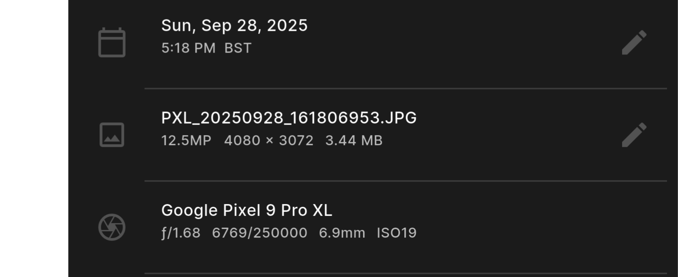Click the image icon beside the filename

(x=112, y=135)
